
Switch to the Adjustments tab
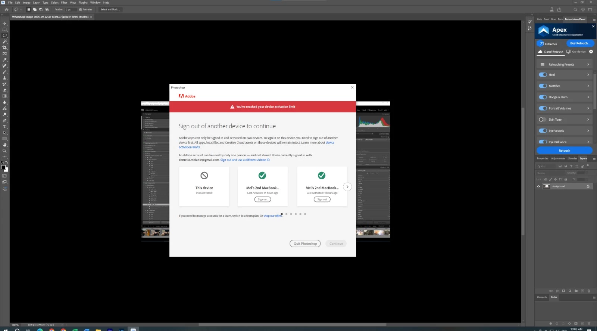click(558, 158)
